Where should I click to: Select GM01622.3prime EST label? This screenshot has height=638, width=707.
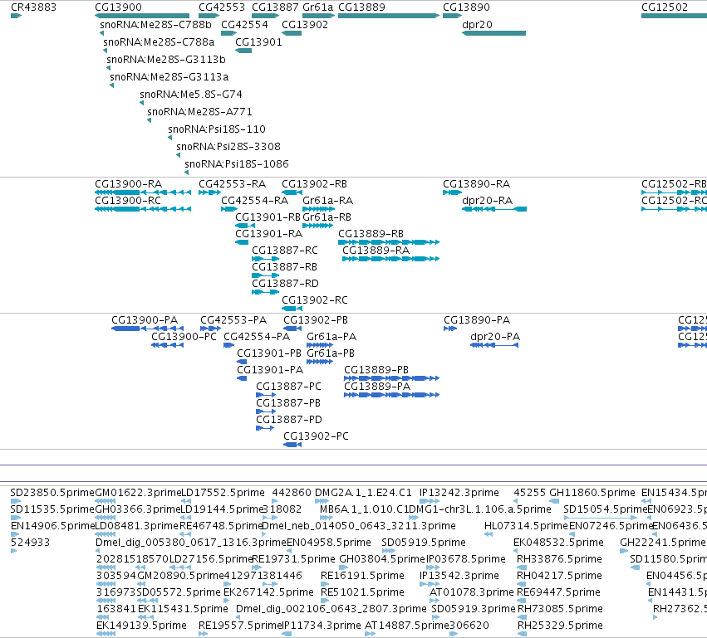pos(138,493)
